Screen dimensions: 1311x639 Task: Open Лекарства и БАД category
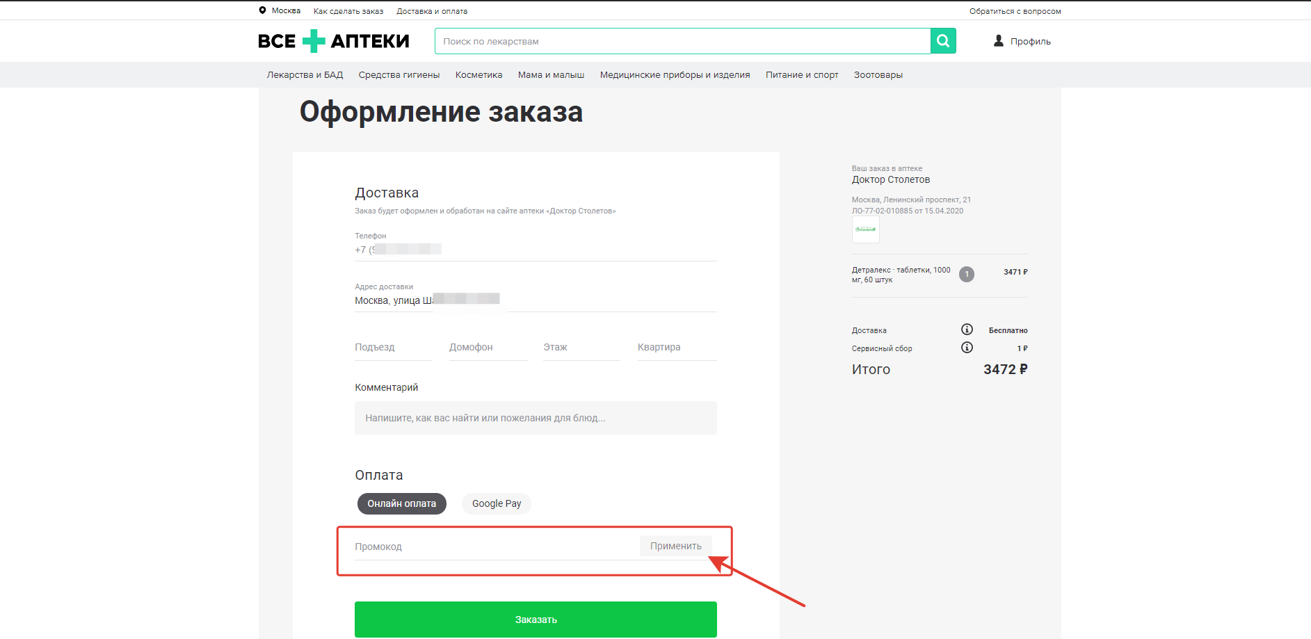click(x=305, y=75)
